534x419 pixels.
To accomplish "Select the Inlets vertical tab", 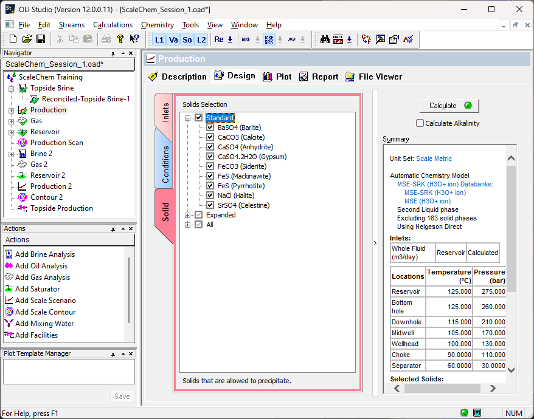I will tap(165, 112).
